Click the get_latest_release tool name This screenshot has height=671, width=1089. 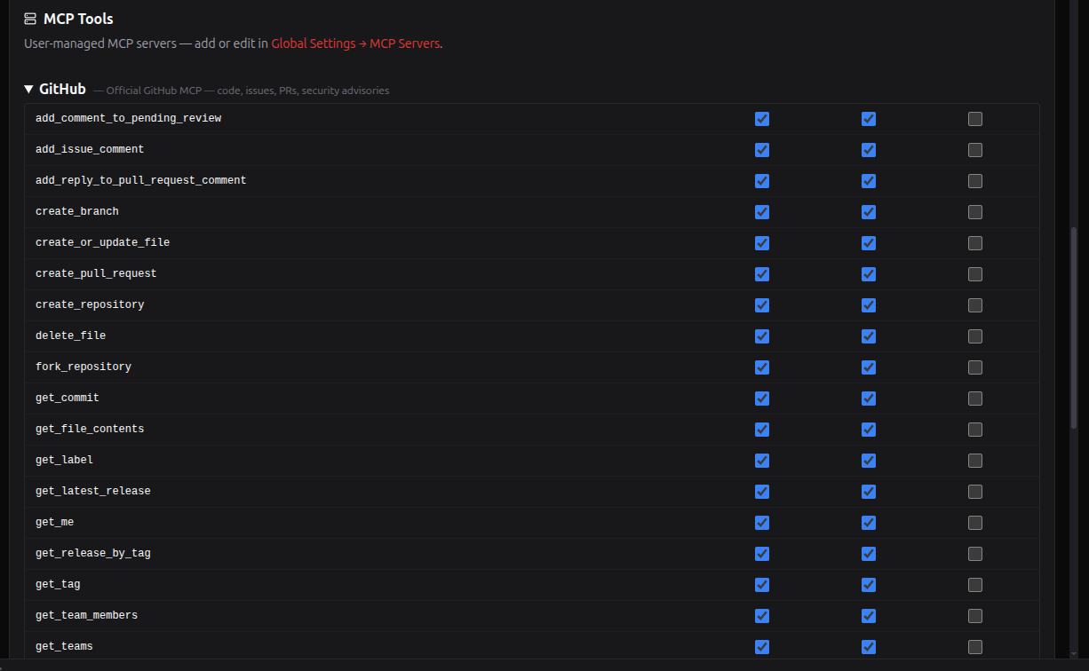[93, 491]
